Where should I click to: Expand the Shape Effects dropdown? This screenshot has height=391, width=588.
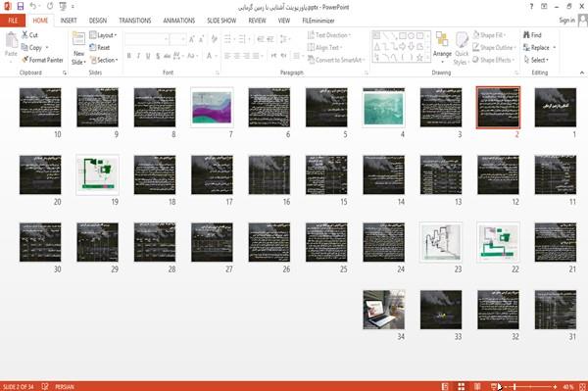[494, 60]
